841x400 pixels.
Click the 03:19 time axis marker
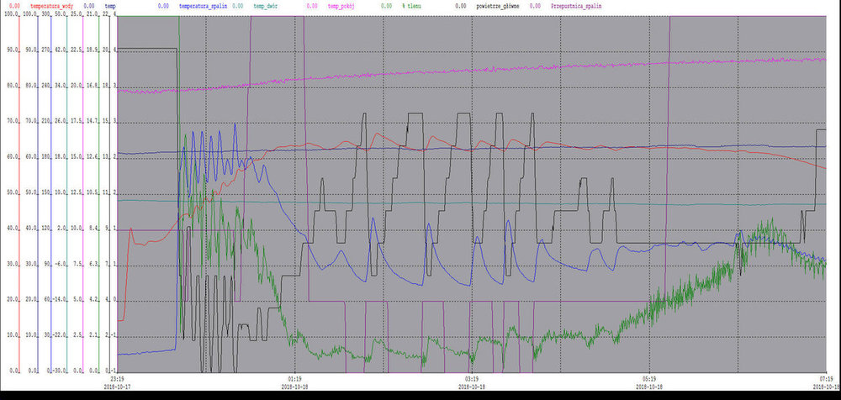(472, 379)
